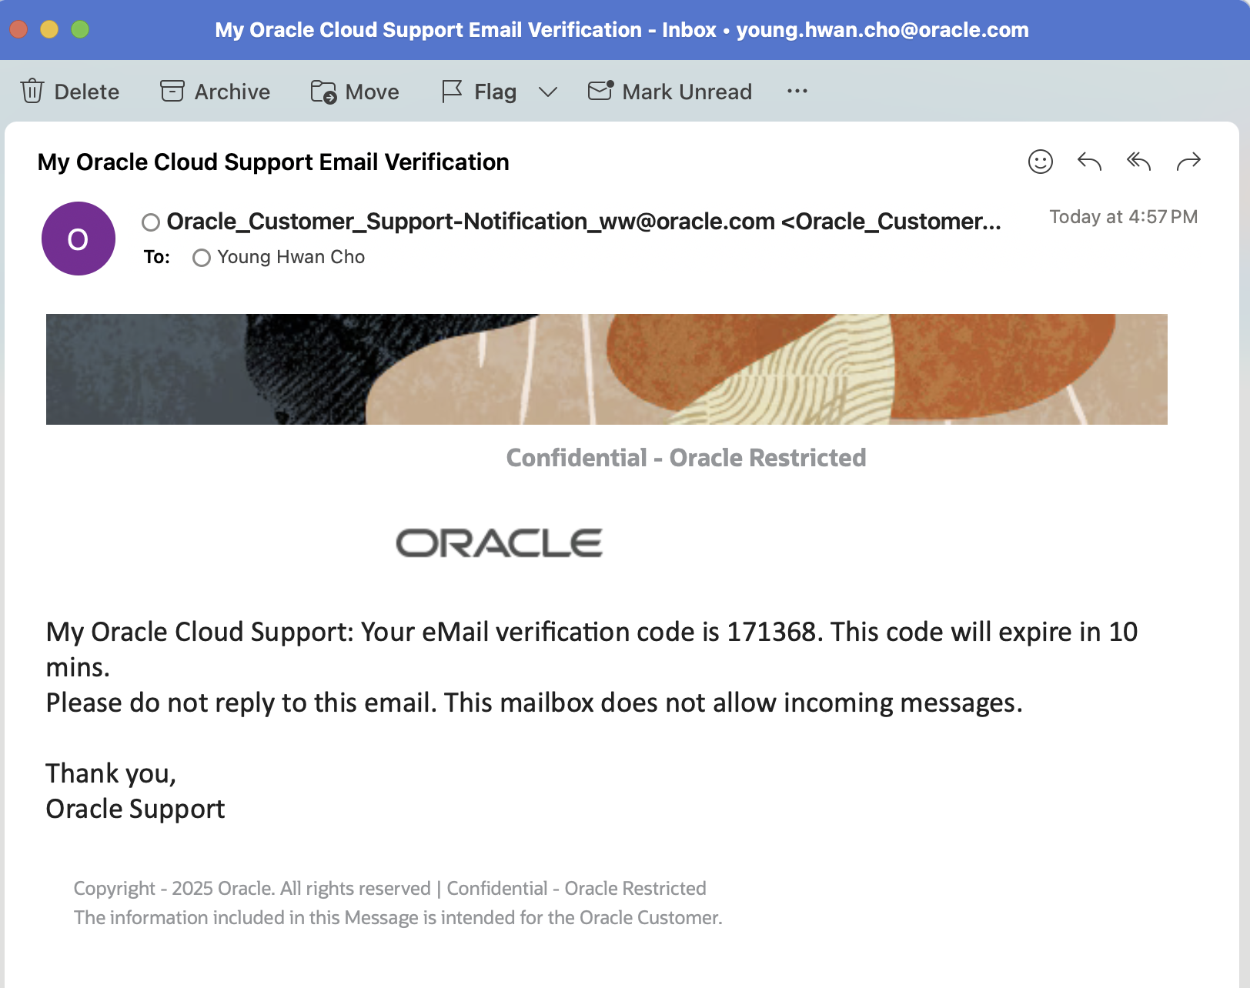Image resolution: width=1250 pixels, height=988 pixels.
Task: Archive this email using the Archive icon
Action: point(172,91)
